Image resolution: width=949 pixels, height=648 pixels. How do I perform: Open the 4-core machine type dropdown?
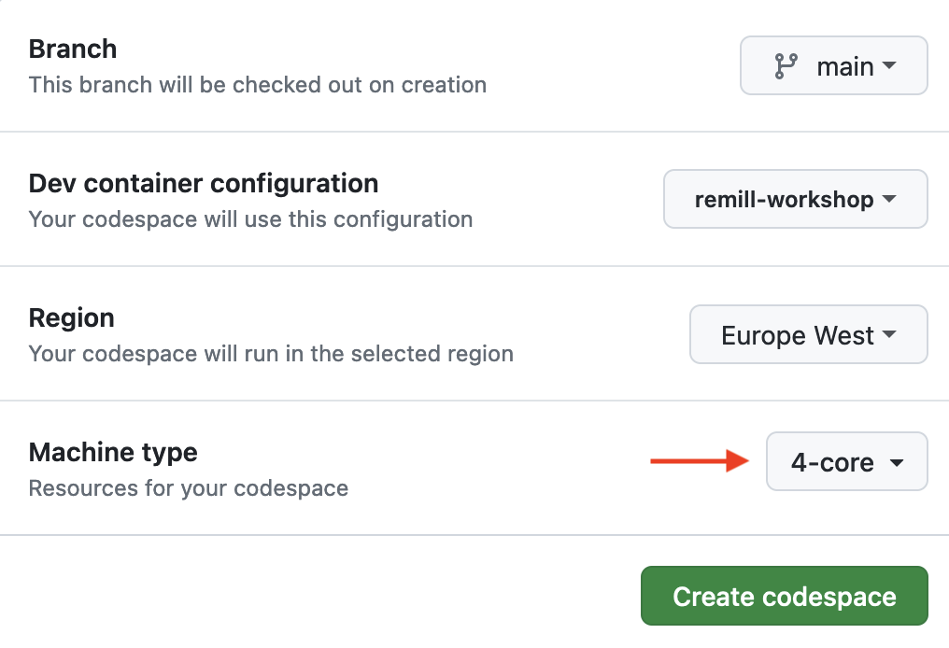pos(846,462)
